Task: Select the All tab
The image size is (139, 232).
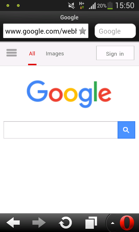Action: 32,54
